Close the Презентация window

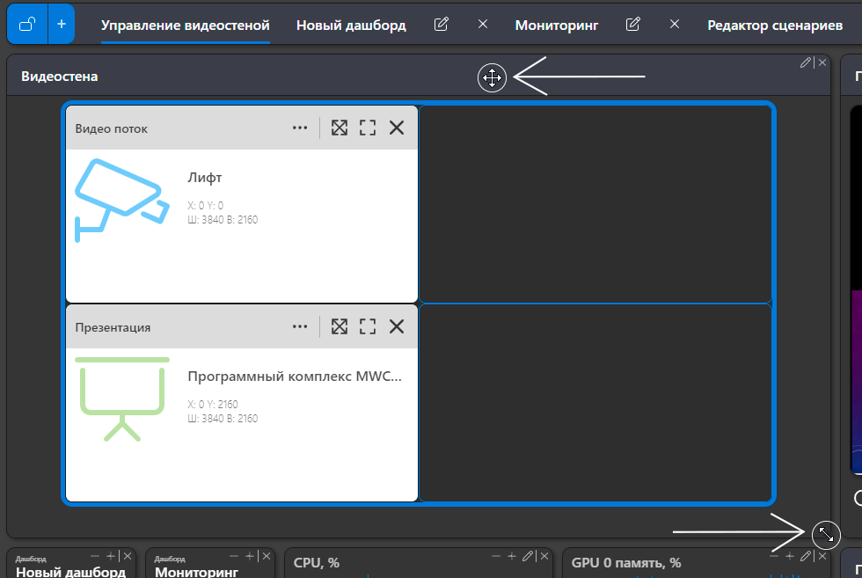pyautogui.click(x=397, y=326)
